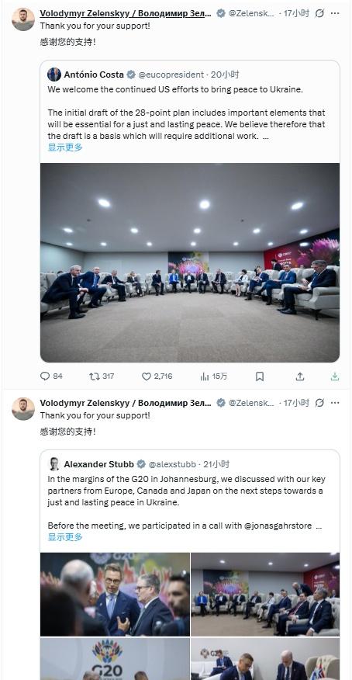Expand António Costa's post with 显示更多
Viewport: 352px width, 680px height.
[x=65, y=147]
